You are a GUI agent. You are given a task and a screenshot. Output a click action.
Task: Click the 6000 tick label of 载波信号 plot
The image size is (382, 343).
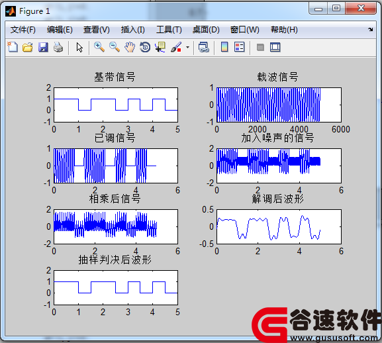pos(340,129)
